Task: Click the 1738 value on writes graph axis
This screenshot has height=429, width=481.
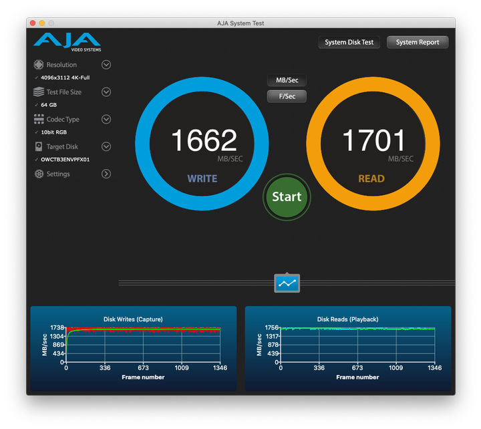Action: tap(57, 327)
